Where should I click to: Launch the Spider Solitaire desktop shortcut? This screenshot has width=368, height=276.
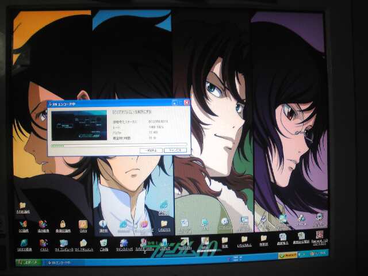click(143, 246)
